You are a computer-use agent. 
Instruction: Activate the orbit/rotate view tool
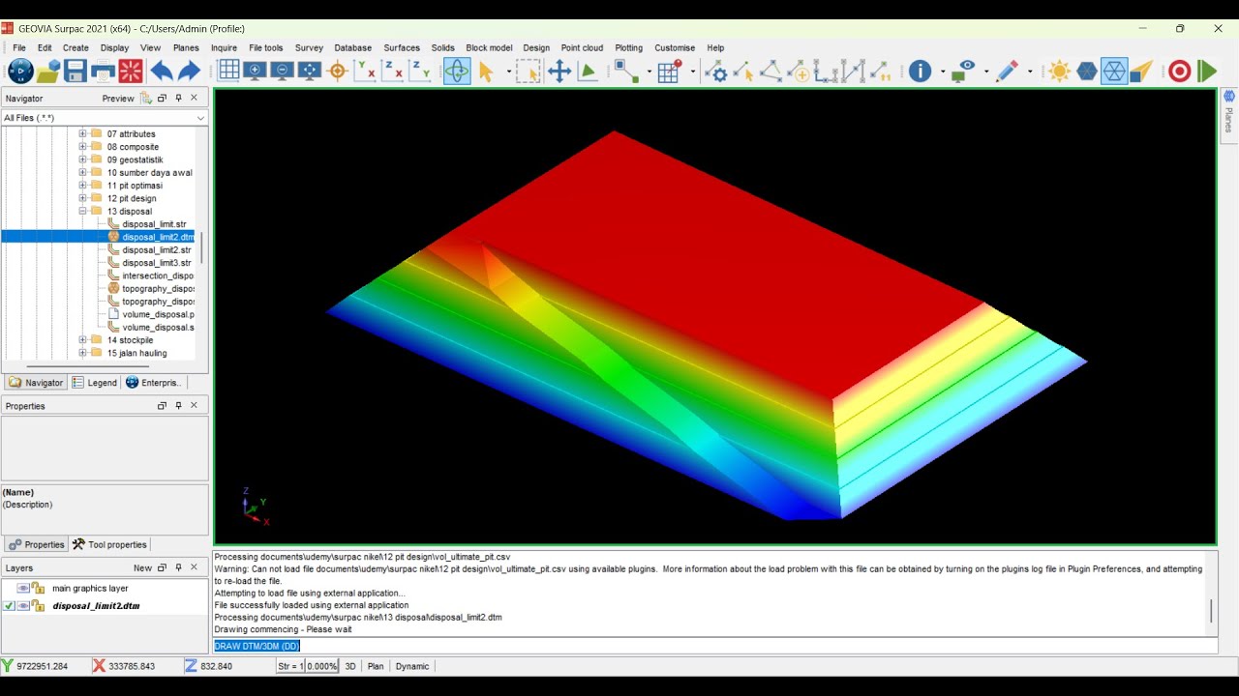[x=457, y=71]
